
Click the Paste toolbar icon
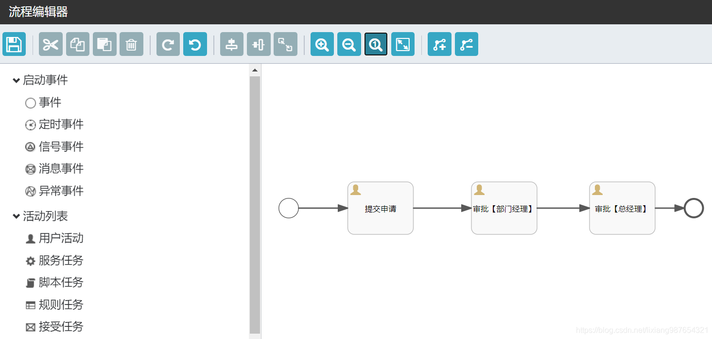tap(104, 44)
